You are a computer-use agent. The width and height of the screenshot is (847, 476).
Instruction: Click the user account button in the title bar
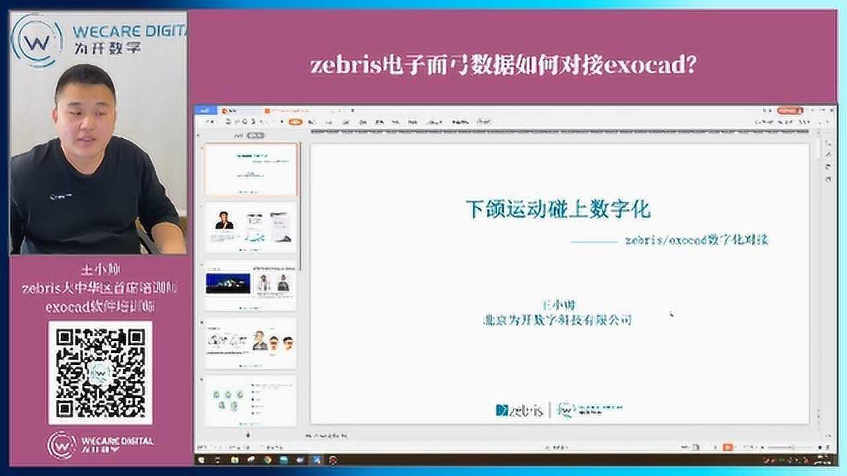(791, 110)
